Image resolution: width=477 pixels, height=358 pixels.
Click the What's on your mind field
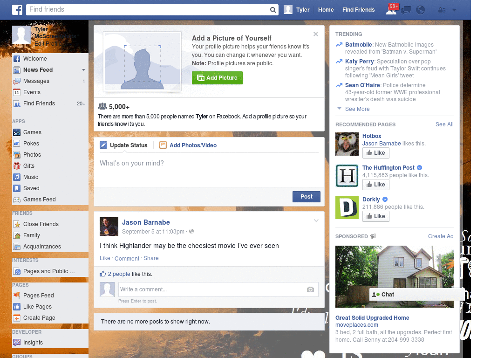(x=209, y=170)
